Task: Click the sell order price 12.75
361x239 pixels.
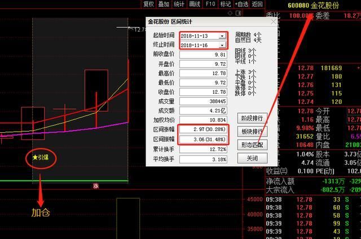Action: coord(306,93)
